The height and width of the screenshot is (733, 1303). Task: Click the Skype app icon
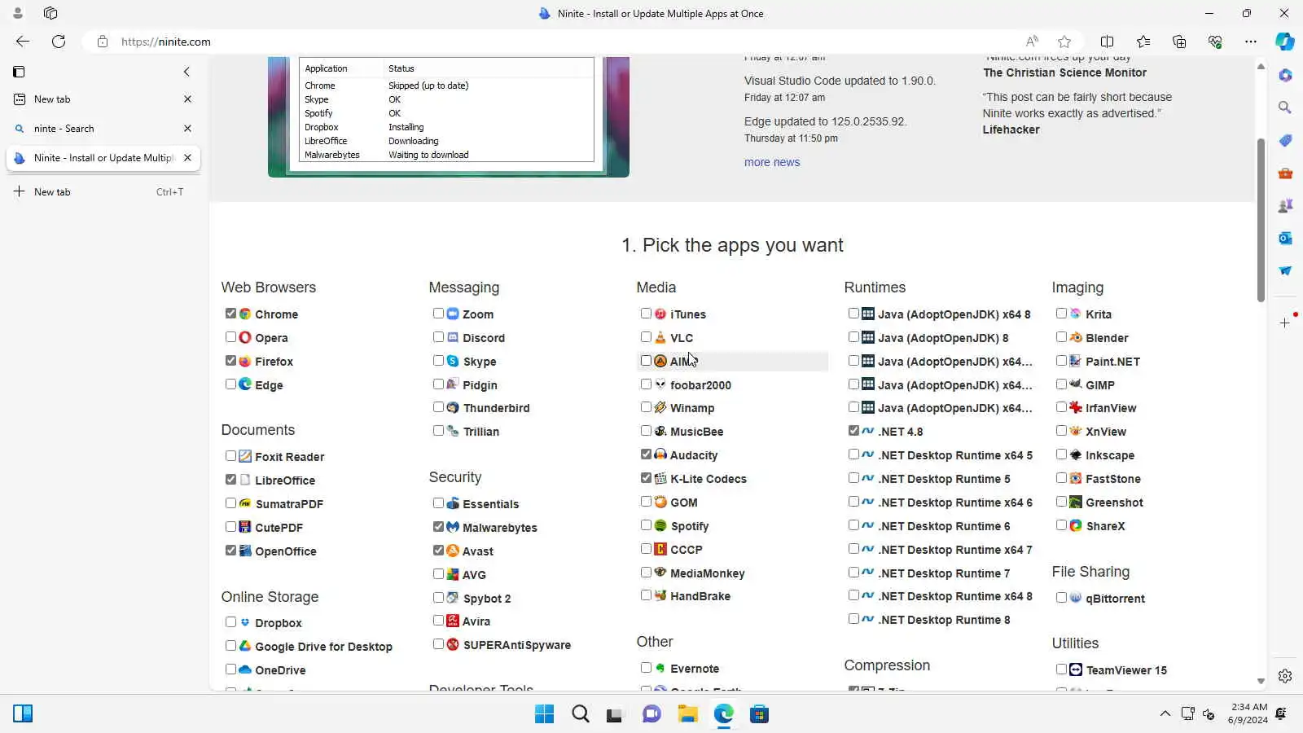click(453, 361)
